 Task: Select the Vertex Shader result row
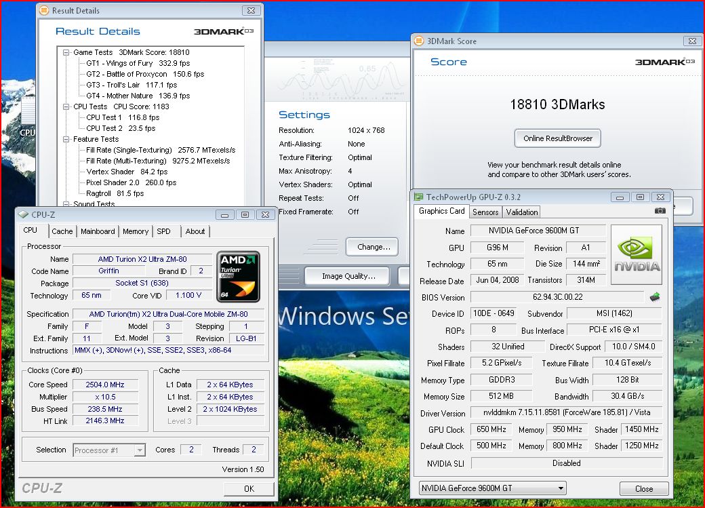[x=127, y=172]
